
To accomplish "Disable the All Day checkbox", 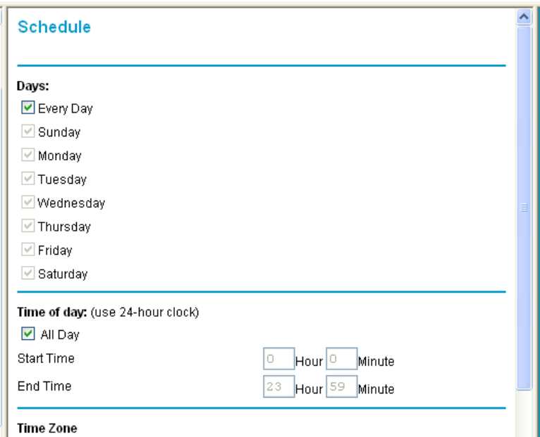I will tap(27, 335).
